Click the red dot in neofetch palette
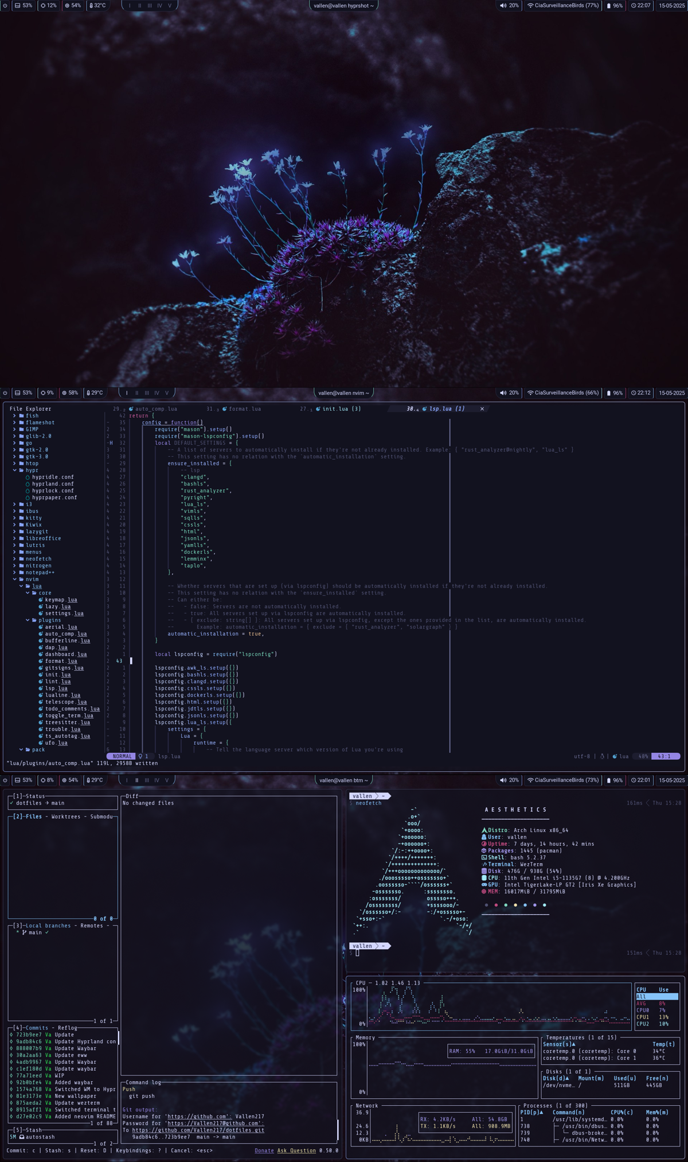Image resolution: width=688 pixels, height=1162 pixels. coord(496,905)
